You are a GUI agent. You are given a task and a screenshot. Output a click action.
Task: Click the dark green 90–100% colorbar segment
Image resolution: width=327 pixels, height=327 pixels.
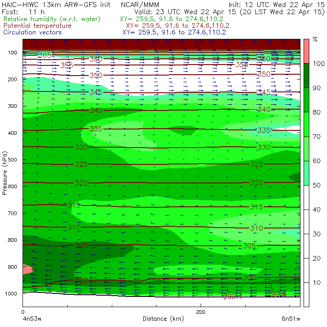click(x=306, y=76)
